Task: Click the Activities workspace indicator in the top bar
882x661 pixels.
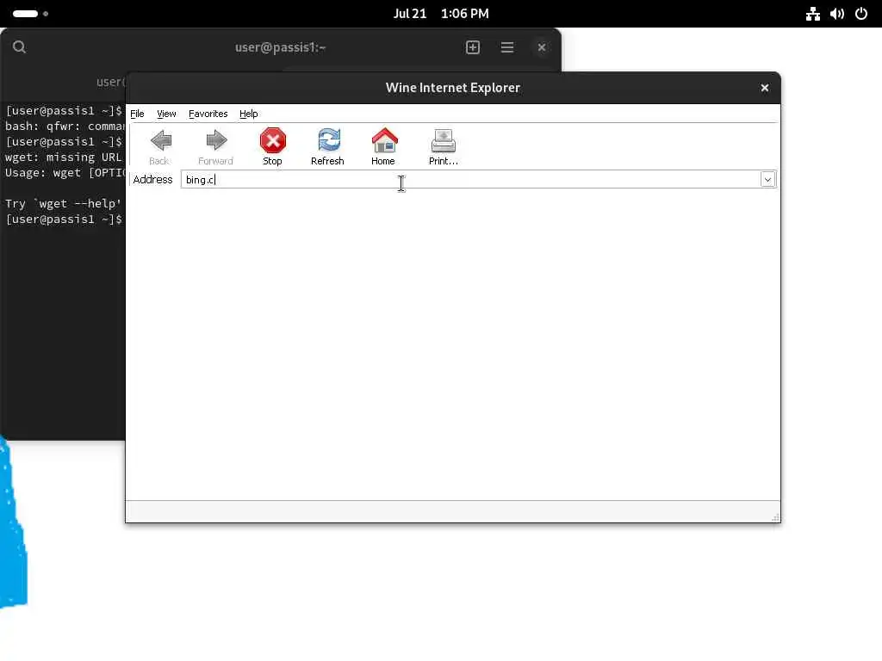Action: pos(30,14)
